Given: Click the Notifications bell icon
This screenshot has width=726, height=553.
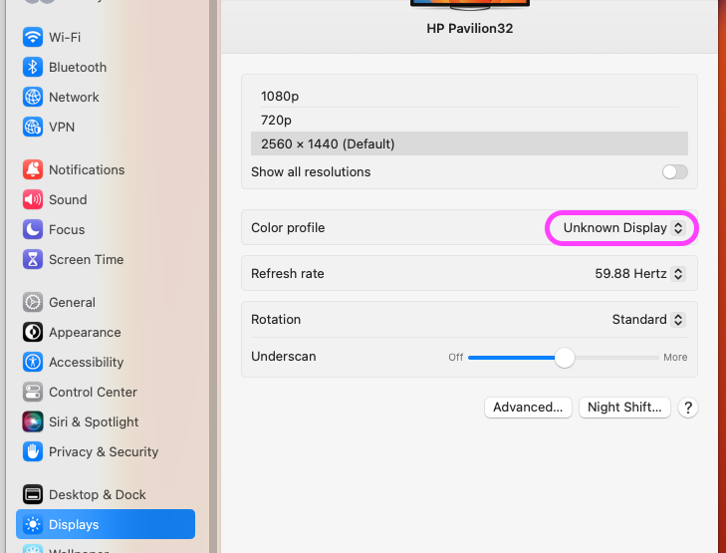Looking at the screenshot, I should pyautogui.click(x=33, y=170).
